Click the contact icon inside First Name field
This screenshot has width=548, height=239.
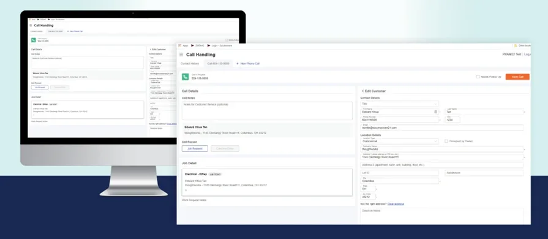point(435,112)
